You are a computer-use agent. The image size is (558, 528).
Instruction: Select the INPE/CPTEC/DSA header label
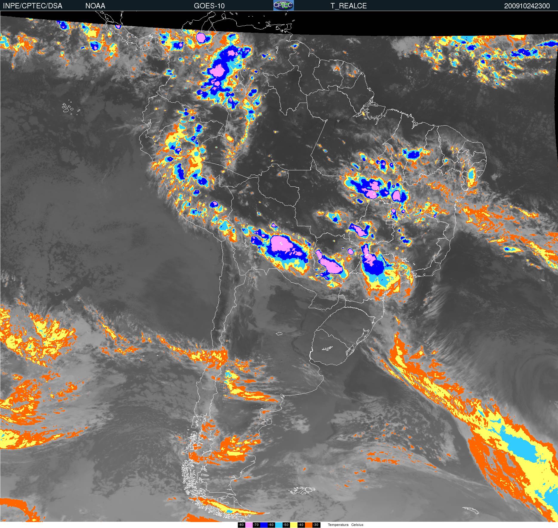click(33, 6)
